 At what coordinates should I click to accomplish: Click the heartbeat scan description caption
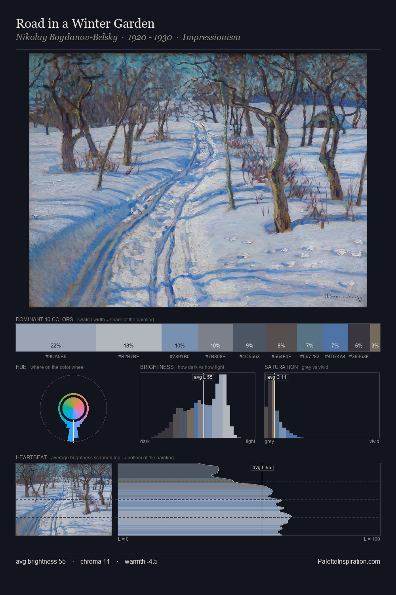coord(112,458)
